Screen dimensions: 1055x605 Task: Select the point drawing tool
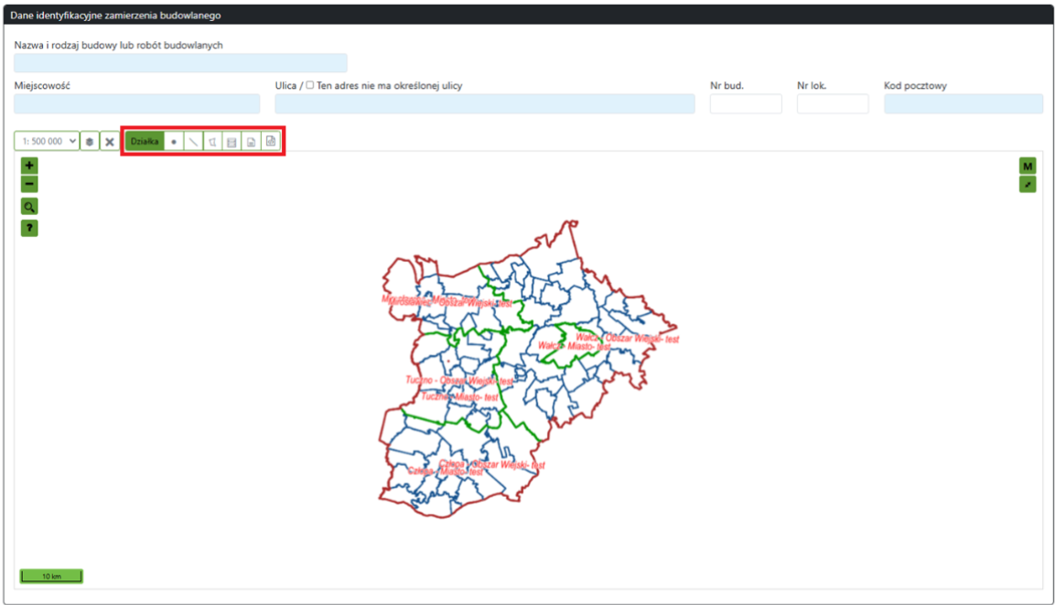[173, 142]
